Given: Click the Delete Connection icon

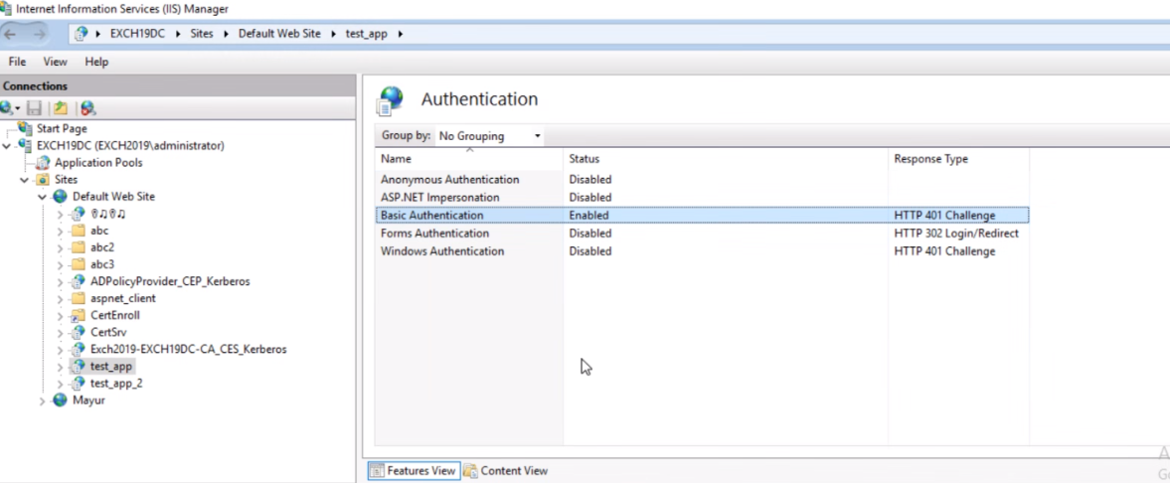Looking at the screenshot, I should 87,108.
